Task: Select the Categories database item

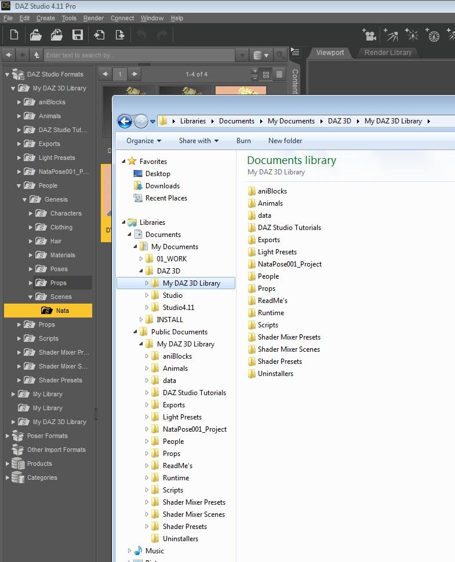Action: click(x=42, y=477)
